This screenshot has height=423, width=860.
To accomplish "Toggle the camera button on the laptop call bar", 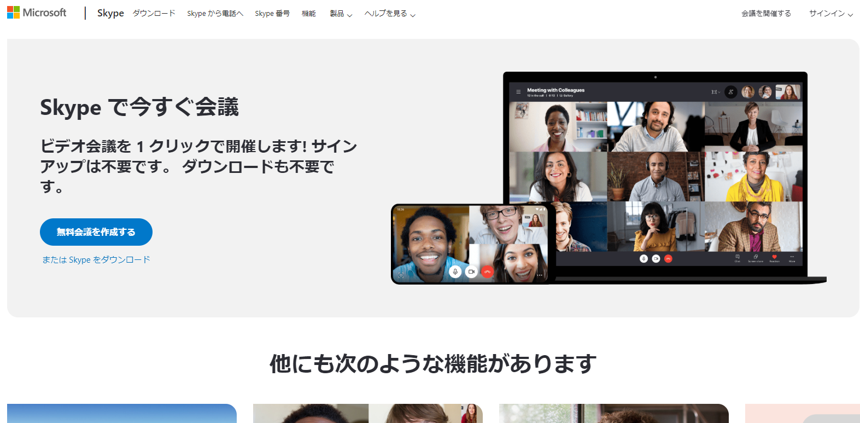I will pyautogui.click(x=656, y=258).
